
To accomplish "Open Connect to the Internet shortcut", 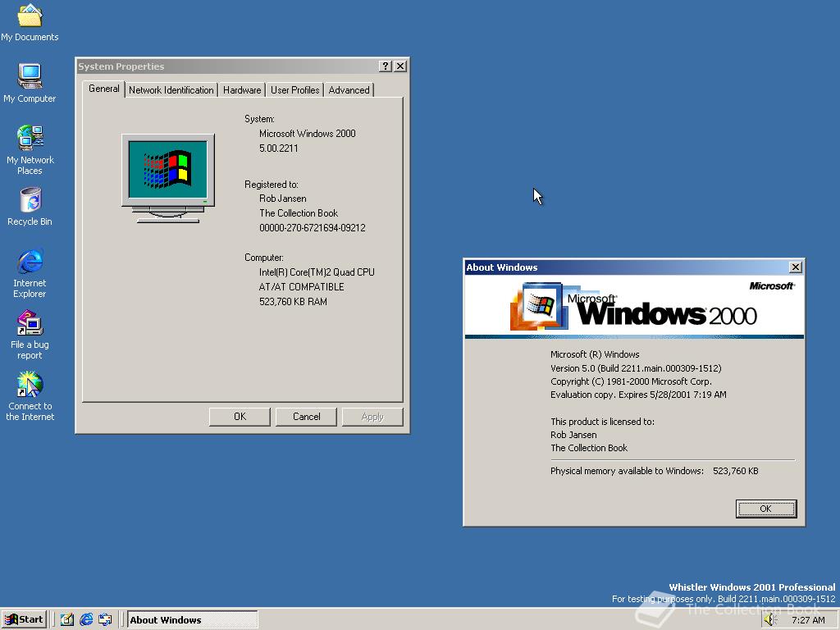I will point(30,396).
